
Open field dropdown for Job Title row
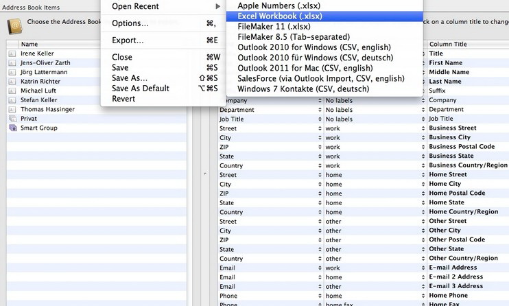click(320, 119)
